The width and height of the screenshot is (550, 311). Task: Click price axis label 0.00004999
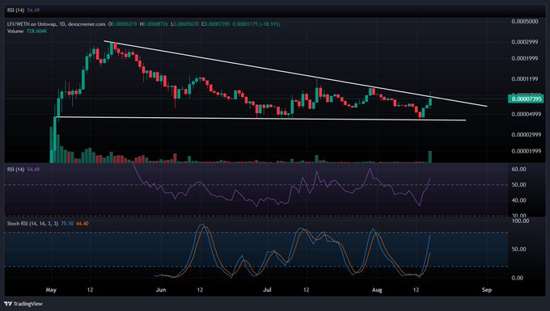tap(526, 114)
